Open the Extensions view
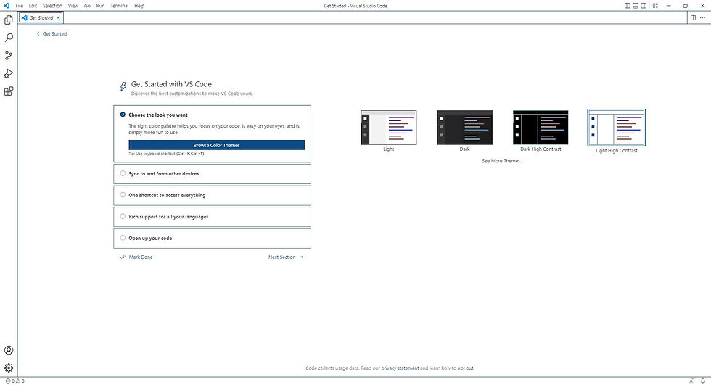Screen dimensions: 711x385 click(x=9, y=91)
